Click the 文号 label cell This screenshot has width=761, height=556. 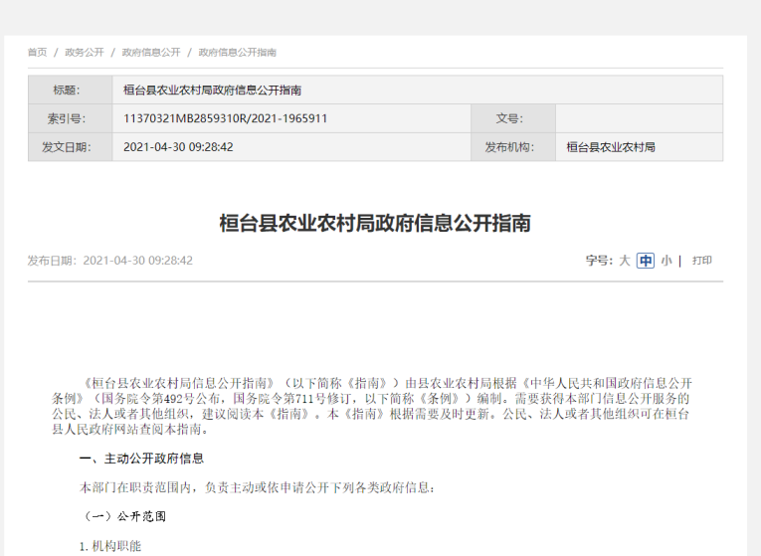(x=513, y=118)
